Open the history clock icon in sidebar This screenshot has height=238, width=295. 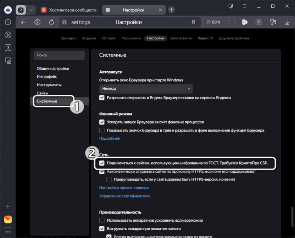click(8, 22)
